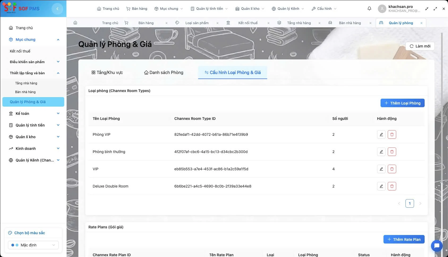Open the Quản lý Kênh top menu
Viewport: 448px width, 257px height.
[x=288, y=9]
